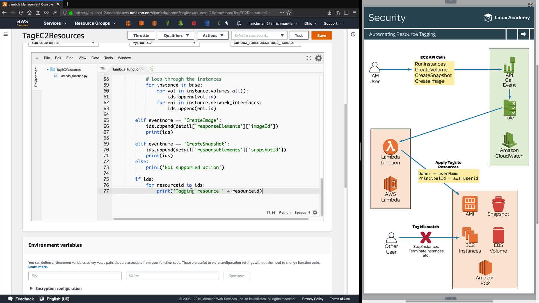
Task: Click the status bar gear icon
Action: coord(315,213)
